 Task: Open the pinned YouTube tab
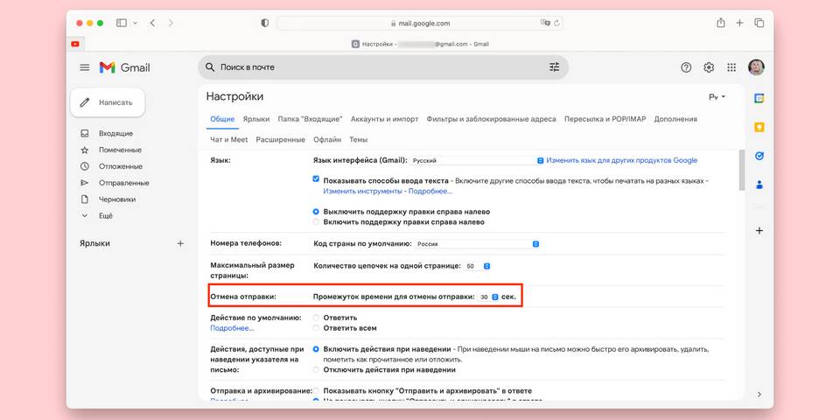[x=75, y=44]
